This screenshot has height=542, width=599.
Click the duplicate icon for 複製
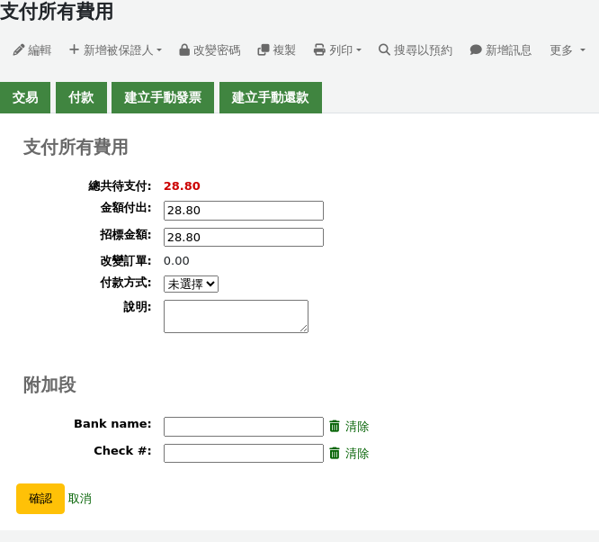coord(264,50)
